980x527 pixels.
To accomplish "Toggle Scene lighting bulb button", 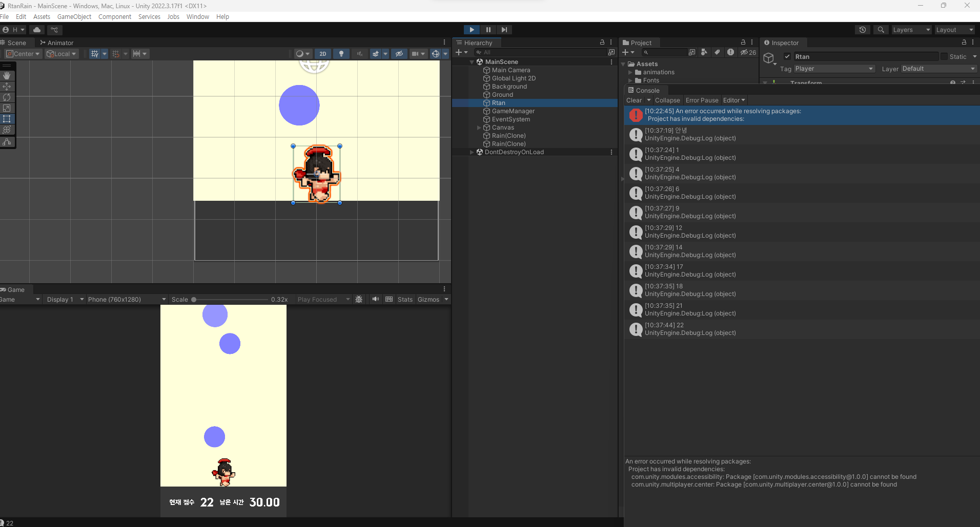I will 341,54.
